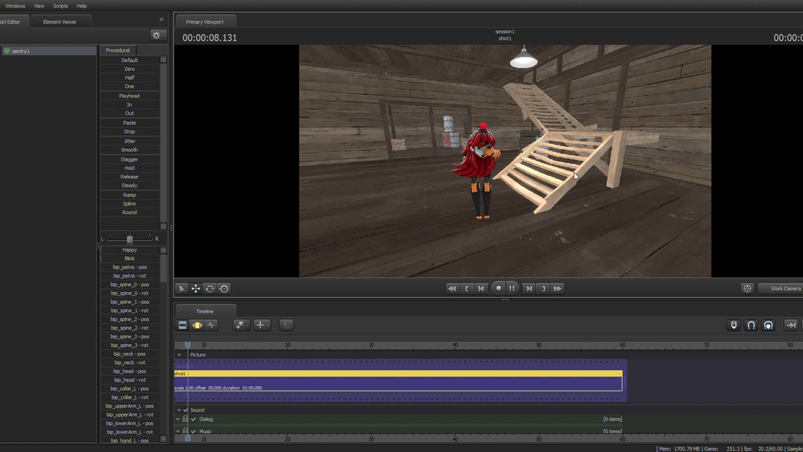Click the jump-to-end arrow in timeline toolbar
This screenshot has height=452, width=803.
click(x=791, y=325)
